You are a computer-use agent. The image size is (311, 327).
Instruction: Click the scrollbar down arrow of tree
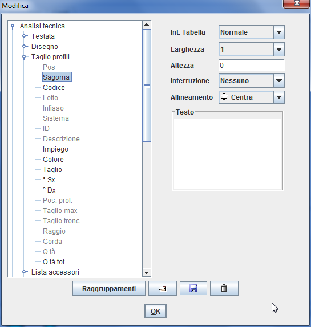click(x=147, y=273)
